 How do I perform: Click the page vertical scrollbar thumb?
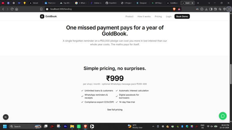(x=231, y=74)
